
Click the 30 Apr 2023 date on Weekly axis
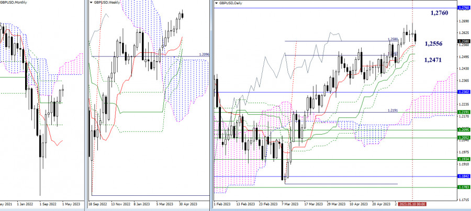pyautogui.click(x=188, y=204)
